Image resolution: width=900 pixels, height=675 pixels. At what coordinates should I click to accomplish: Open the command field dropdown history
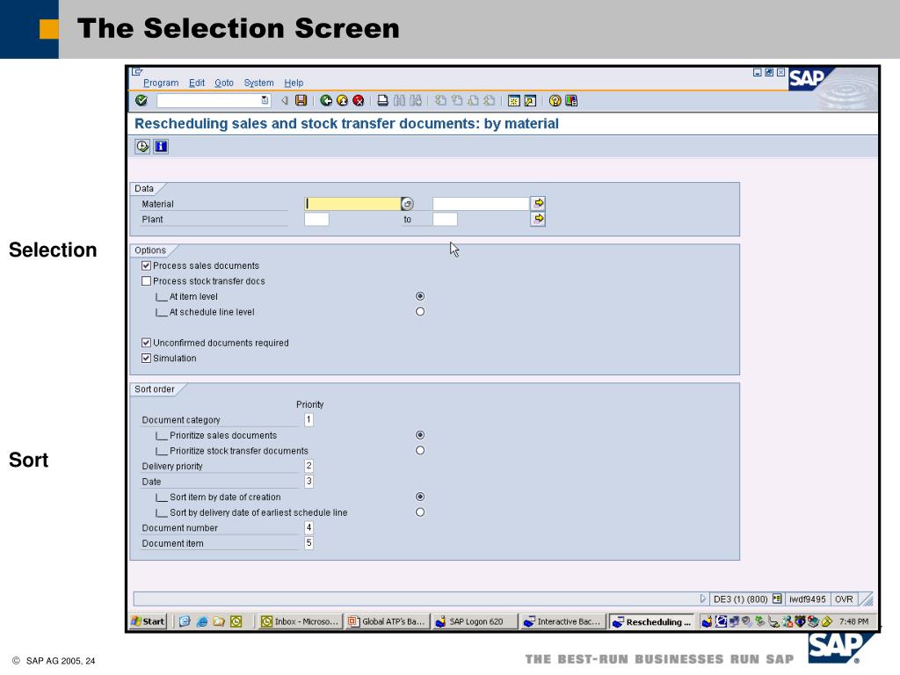[265, 100]
